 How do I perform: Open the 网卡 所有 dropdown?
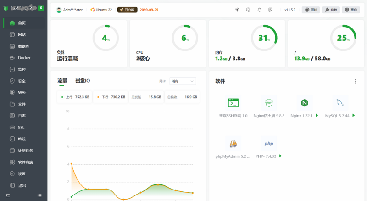point(183,81)
